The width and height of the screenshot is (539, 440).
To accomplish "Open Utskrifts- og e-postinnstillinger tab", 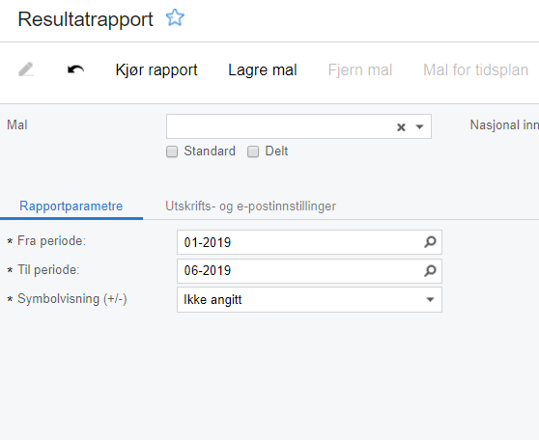I will point(250,206).
